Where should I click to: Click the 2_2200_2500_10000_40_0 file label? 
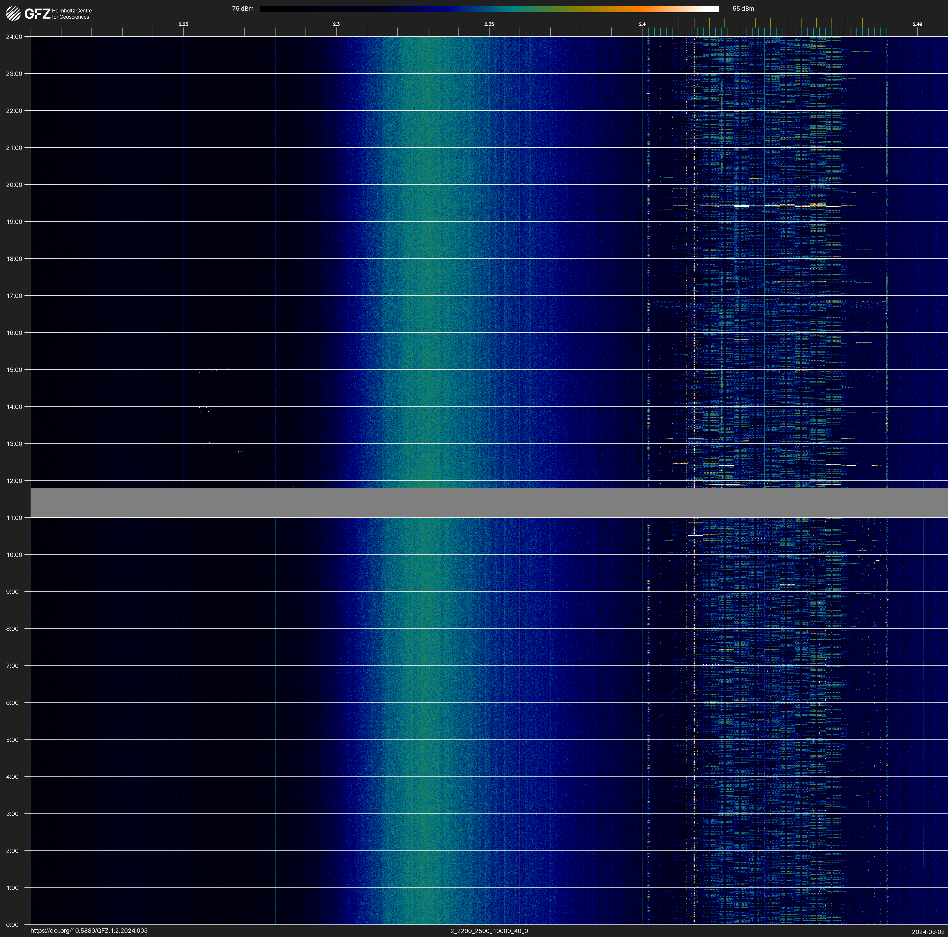click(x=489, y=931)
